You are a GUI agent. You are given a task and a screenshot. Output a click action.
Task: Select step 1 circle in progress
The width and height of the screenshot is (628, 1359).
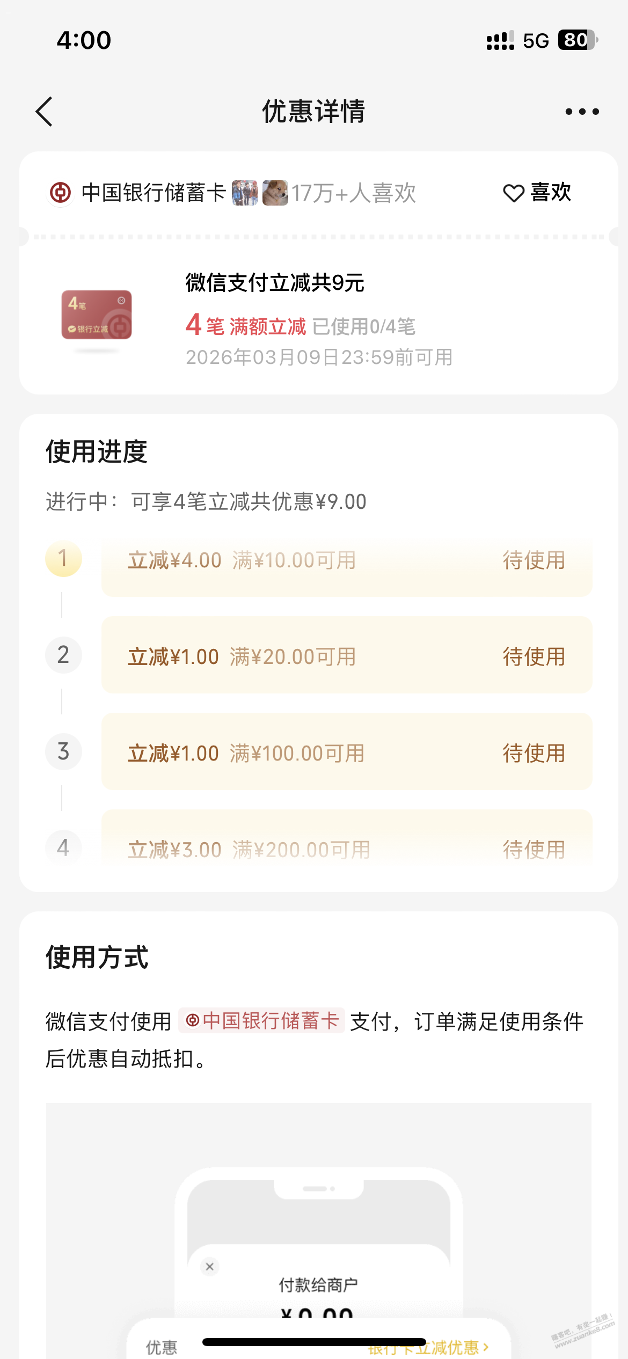coord(63,559)
